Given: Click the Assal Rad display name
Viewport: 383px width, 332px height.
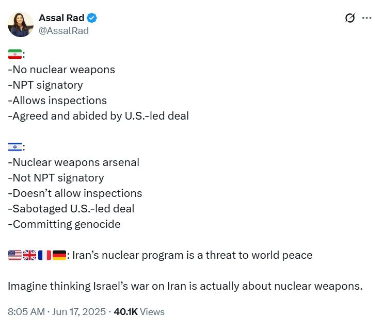Looking at the screenshot, I should [x=61, y=18].
